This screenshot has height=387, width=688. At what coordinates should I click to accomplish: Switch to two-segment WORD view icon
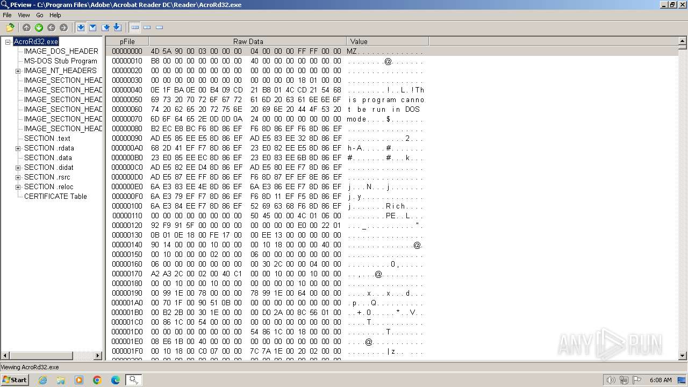tap(147, 27)
